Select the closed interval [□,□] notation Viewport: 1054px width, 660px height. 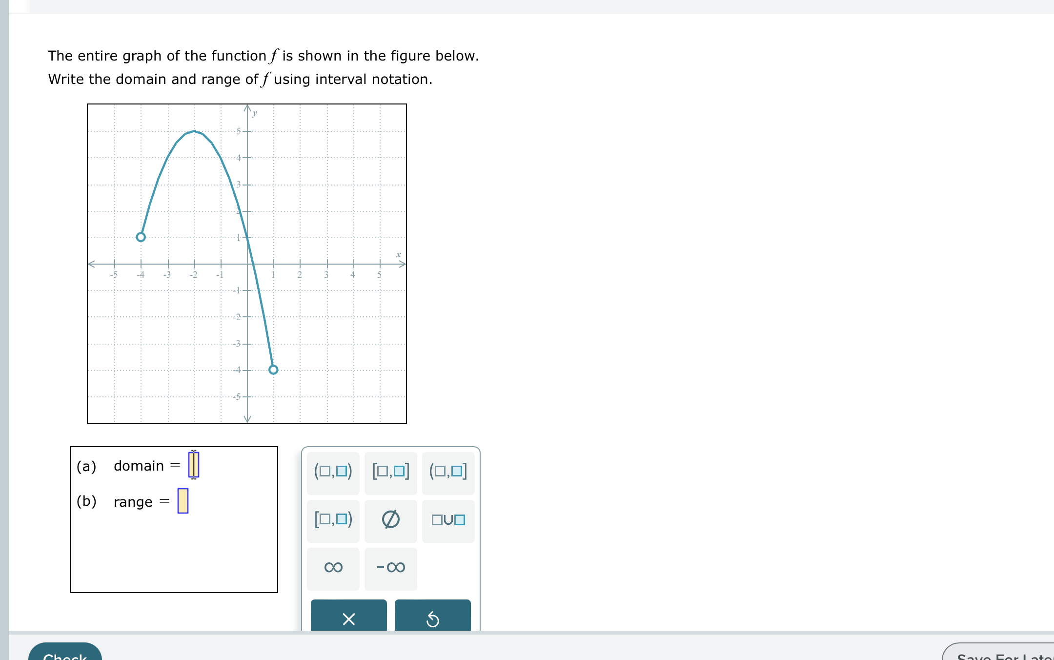click(x=391, y=472)
